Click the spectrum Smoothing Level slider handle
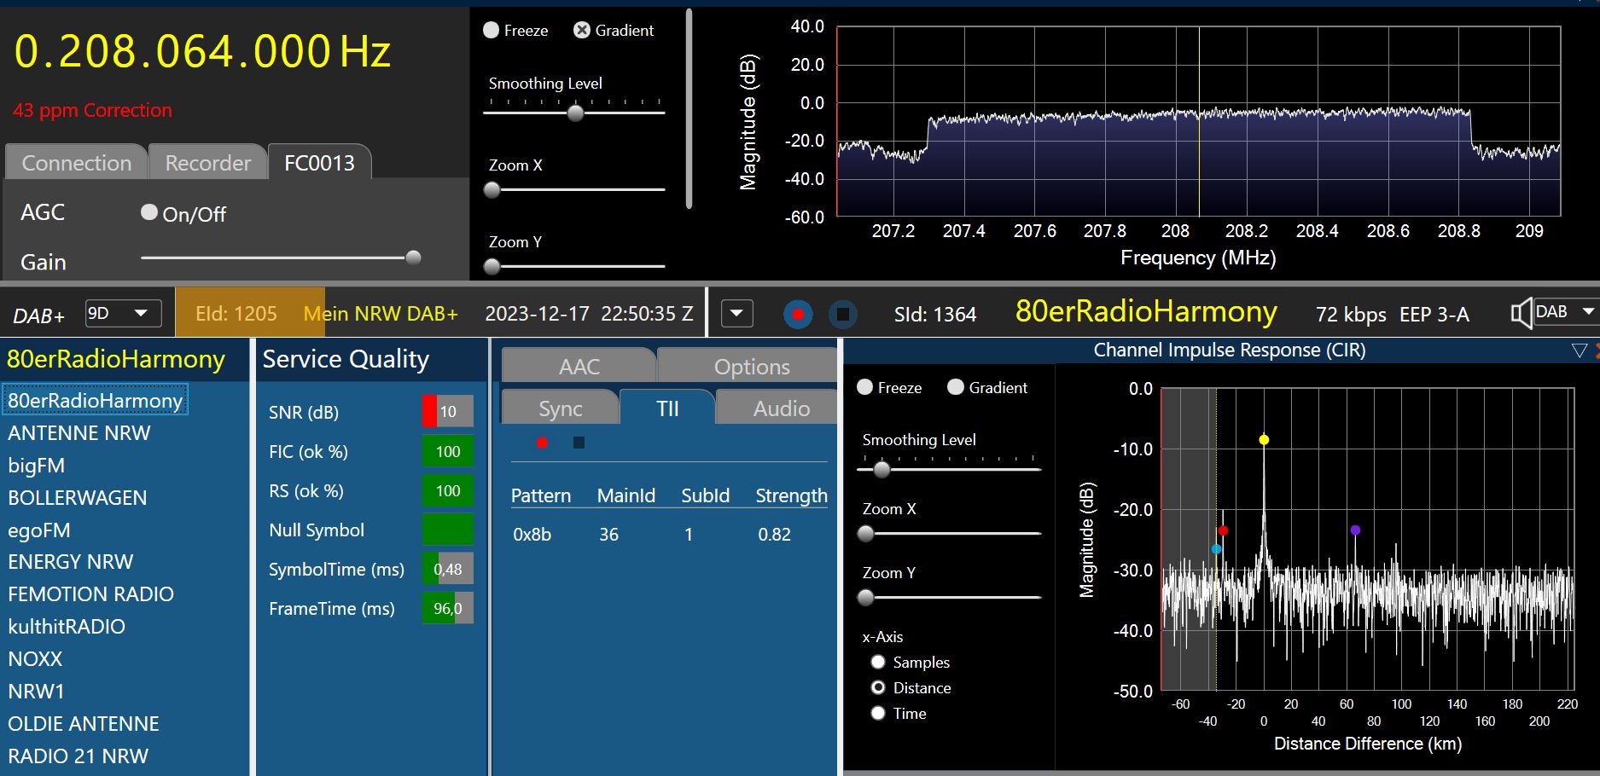The height and width of the screenshot is (776, 1600). click(x=576, y=113)
